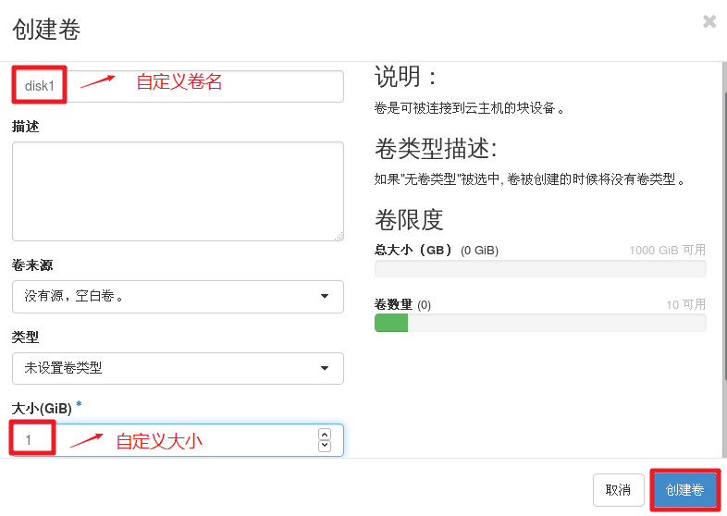Close the 创建卷 dialog with the X

709,21
